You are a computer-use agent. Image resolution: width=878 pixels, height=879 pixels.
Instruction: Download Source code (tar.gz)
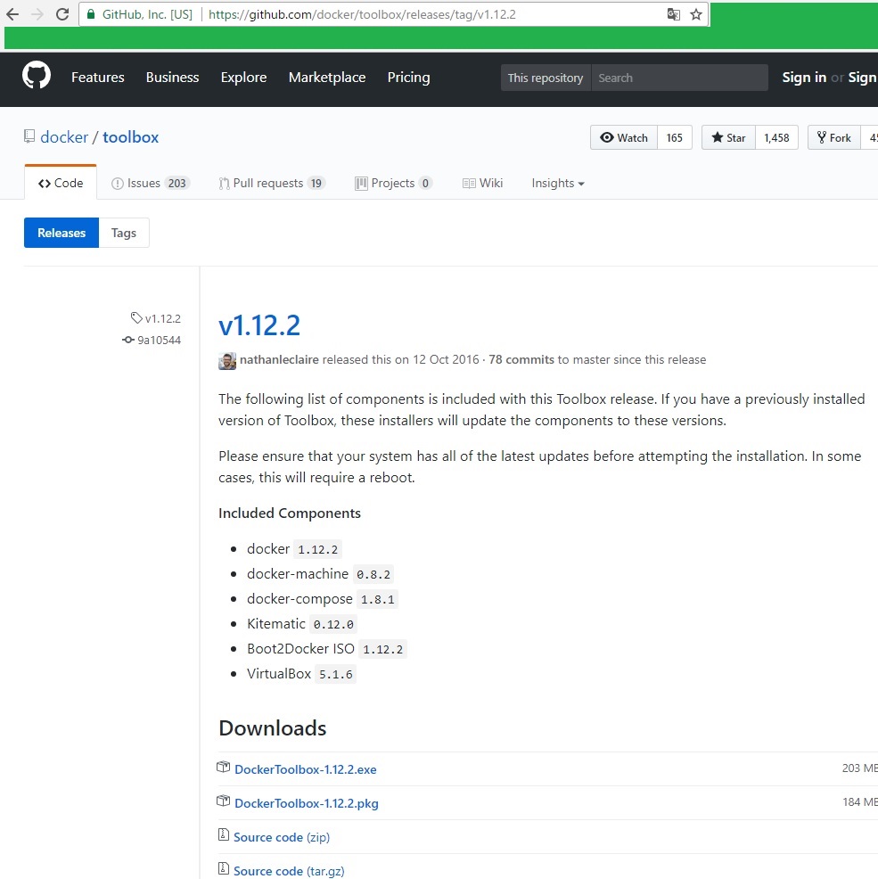click(289, 871)
